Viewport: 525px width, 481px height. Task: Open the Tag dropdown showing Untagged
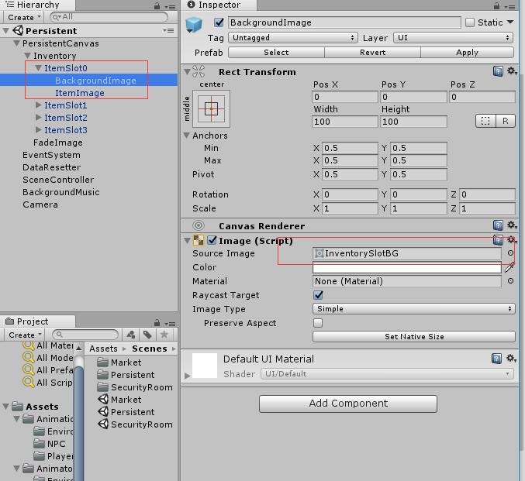pyautogui.click(x=293, y=37)
